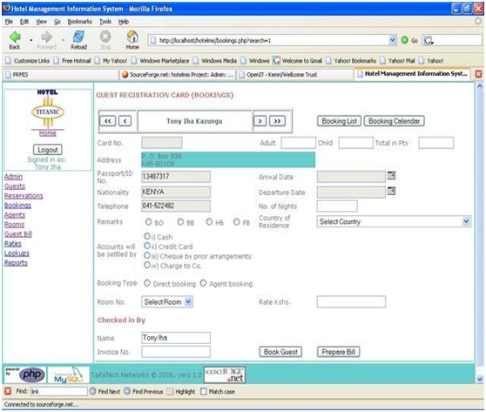
Task: Click the Back arrow in the Firefox toolbar
Action: [x=15, y=37]
